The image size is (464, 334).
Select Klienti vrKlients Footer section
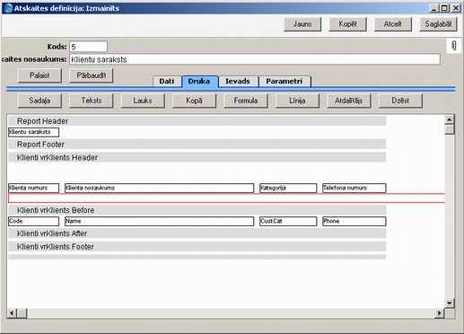pos(197,247)
